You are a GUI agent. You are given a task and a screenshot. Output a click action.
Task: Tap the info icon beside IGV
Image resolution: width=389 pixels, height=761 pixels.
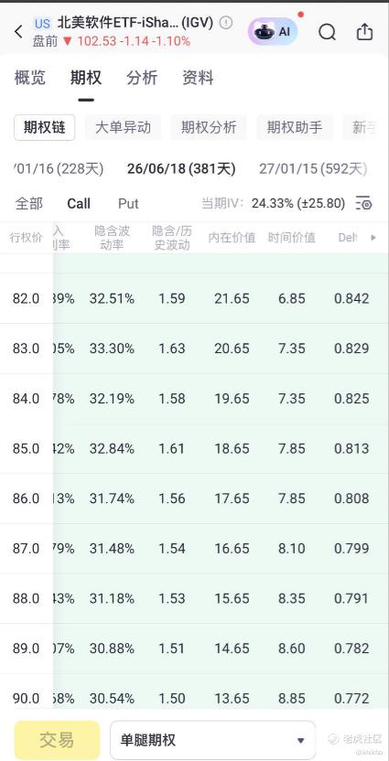pyautogui.click(x=226, y=22)
